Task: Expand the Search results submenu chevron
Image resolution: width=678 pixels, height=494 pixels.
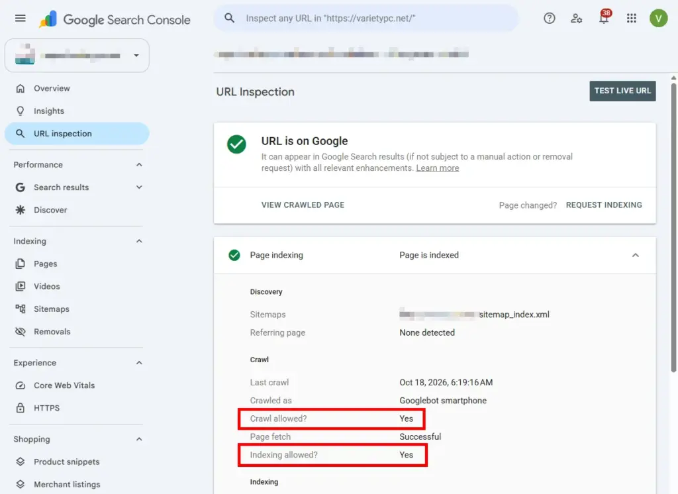Action: (x=139, y=187)
